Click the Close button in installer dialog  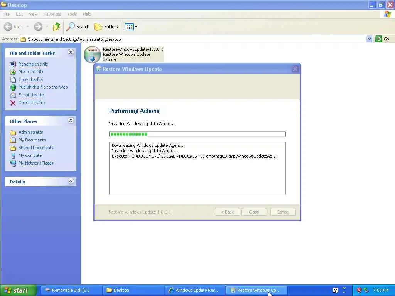tap(254, 212)
